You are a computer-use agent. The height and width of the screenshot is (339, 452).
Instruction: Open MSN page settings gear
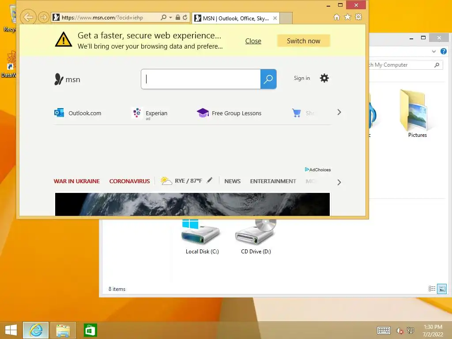324,78
